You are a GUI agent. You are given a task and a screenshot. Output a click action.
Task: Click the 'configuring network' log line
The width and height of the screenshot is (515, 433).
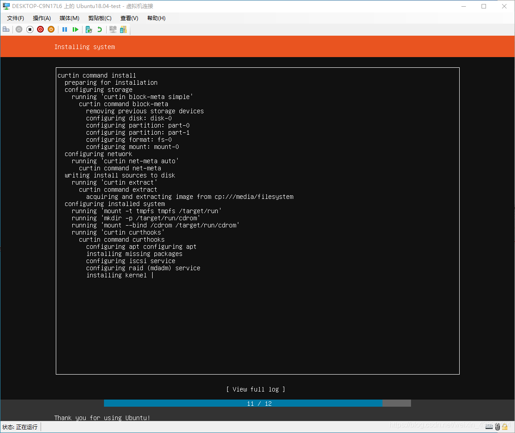pos(99,154)
